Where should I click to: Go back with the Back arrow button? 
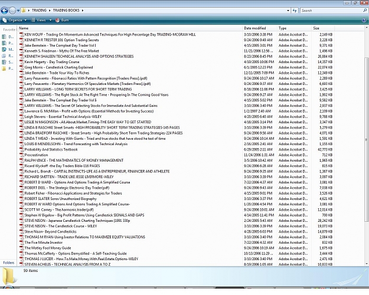[5, 11]
